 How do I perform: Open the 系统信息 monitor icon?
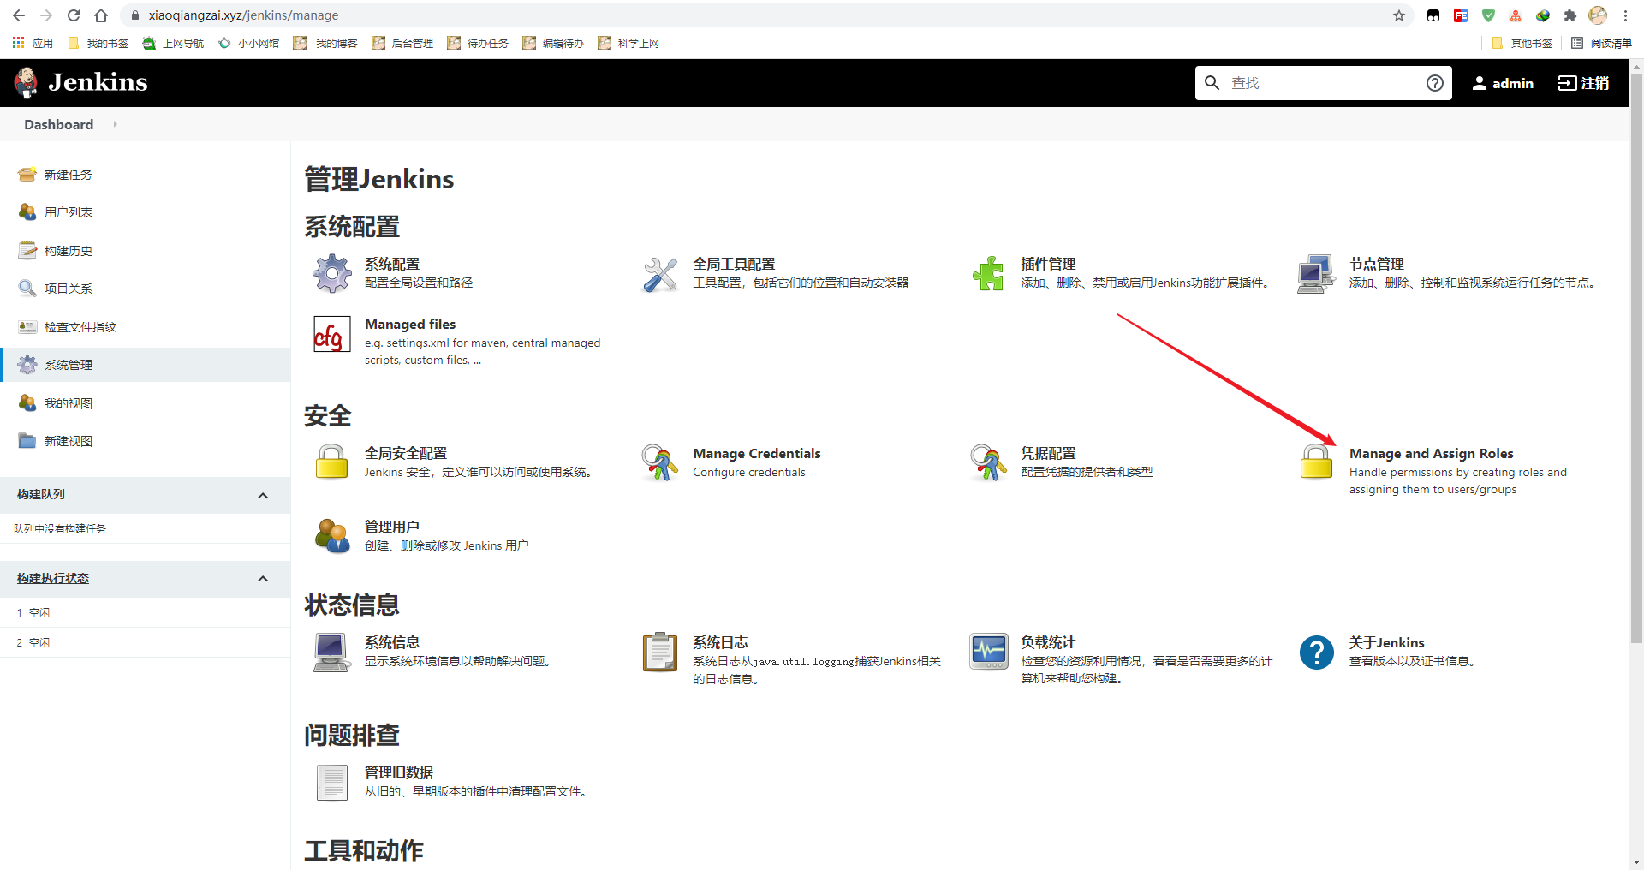pos(331,652)
